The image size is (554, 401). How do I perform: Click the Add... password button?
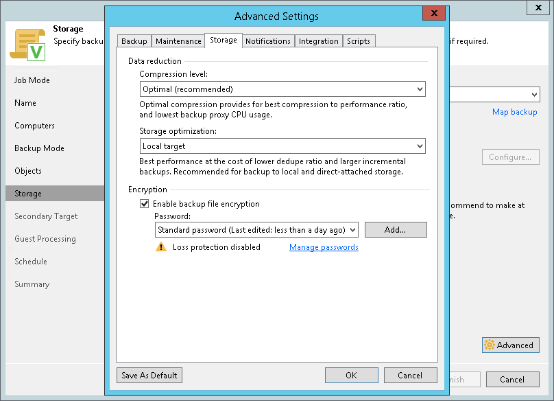[x=396, y=230]
